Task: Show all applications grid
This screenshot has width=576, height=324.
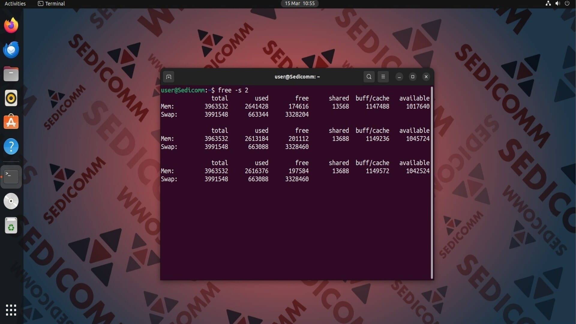Action: [x=11, y=310]
